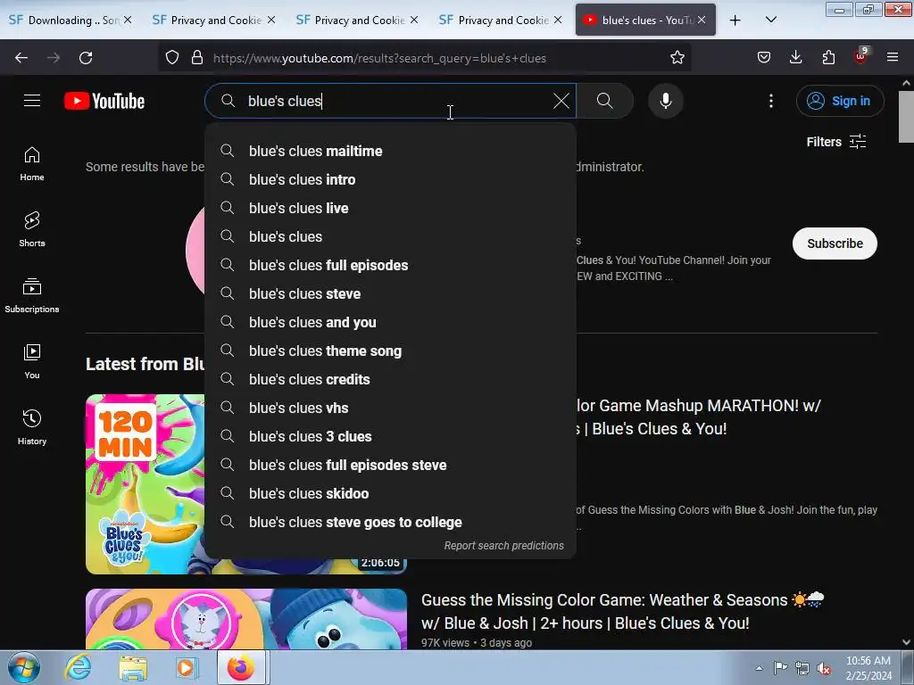Screen dimensions: 914x685
Task: Open a new browser tab
Action: (735, 21)
